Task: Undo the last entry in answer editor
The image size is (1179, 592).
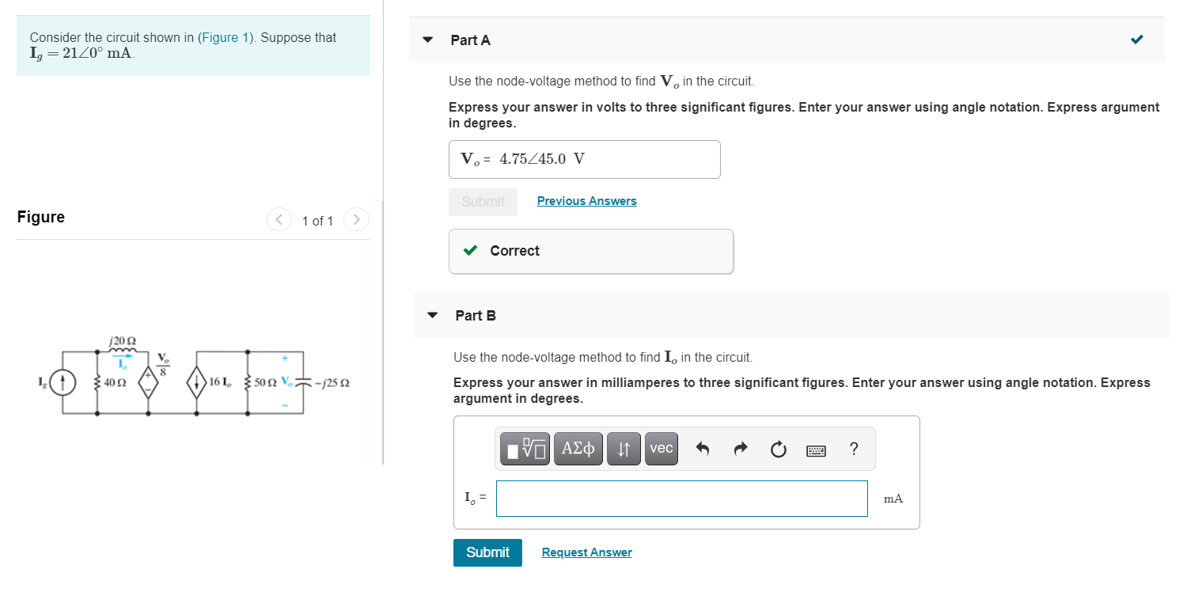Action: (702, 450)
